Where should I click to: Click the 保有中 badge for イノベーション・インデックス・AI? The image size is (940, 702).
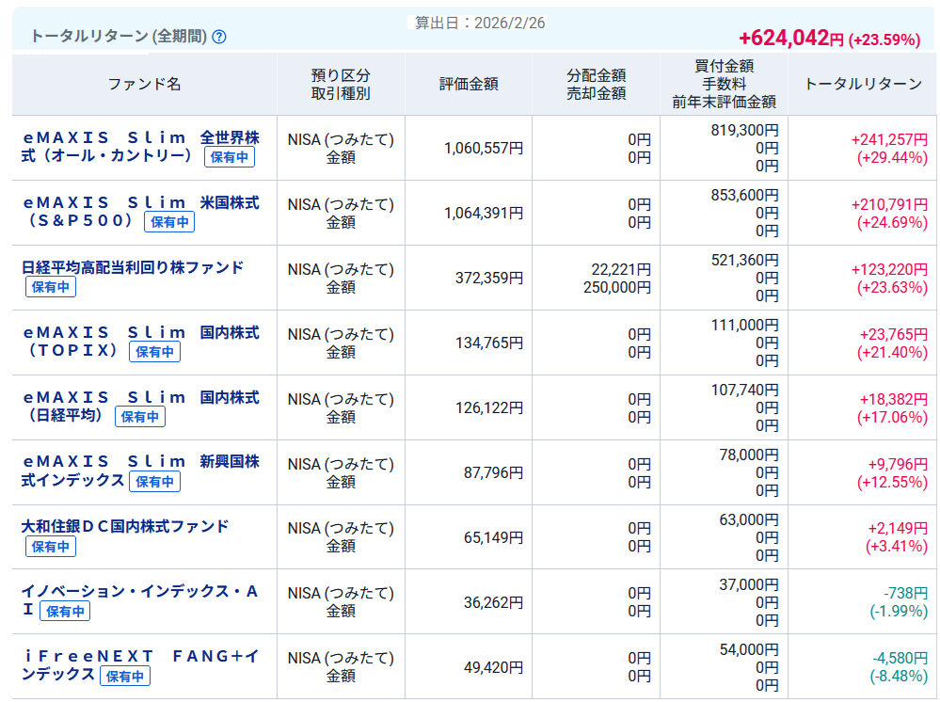(65, 612)
